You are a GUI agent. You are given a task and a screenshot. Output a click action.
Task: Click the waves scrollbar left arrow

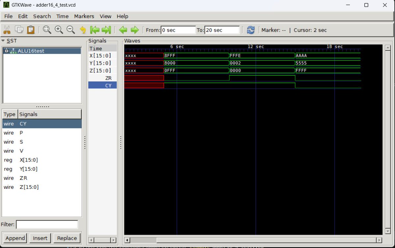click(127, 240)
